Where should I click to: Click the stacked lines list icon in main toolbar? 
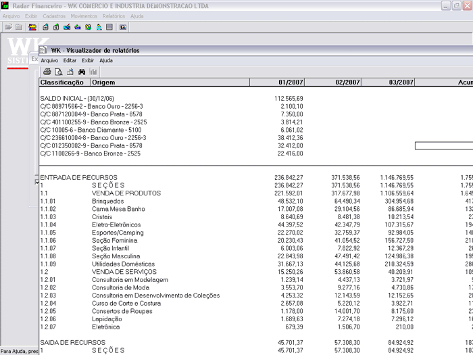tap(109, 28)
